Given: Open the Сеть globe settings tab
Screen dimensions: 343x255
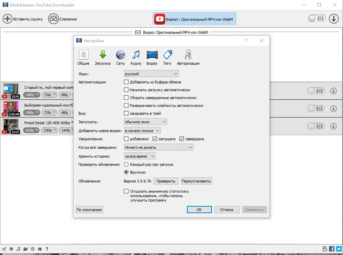Looking at the screenshot, I should tap(120, 58).
